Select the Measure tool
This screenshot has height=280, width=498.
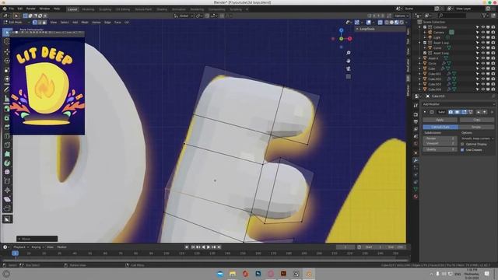pos(7,99)
